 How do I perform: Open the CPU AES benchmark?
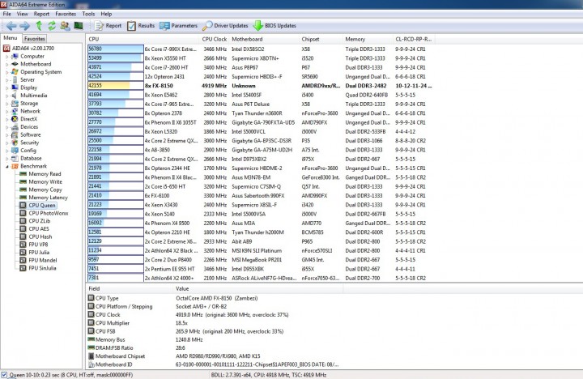pyautogui.click(x=35, y=228)
